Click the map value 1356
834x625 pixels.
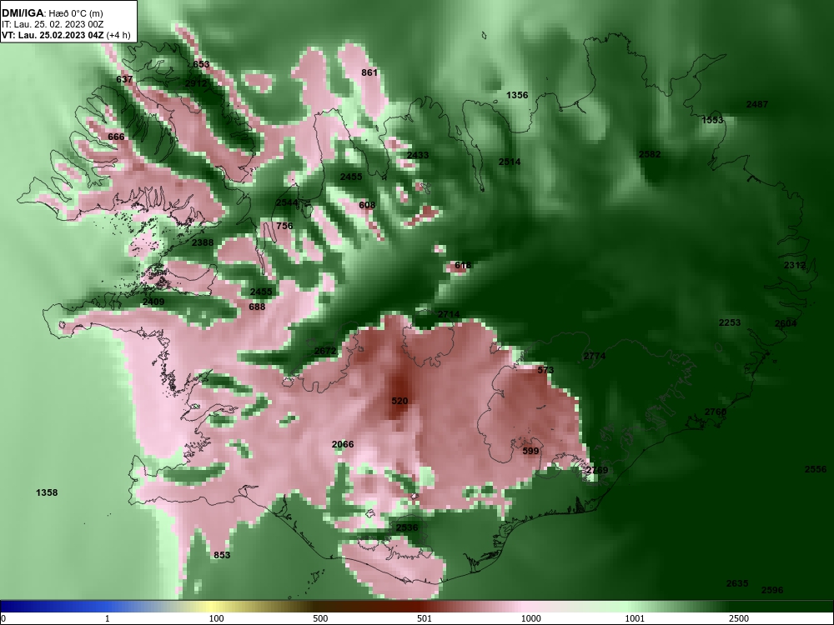[517, 95]
